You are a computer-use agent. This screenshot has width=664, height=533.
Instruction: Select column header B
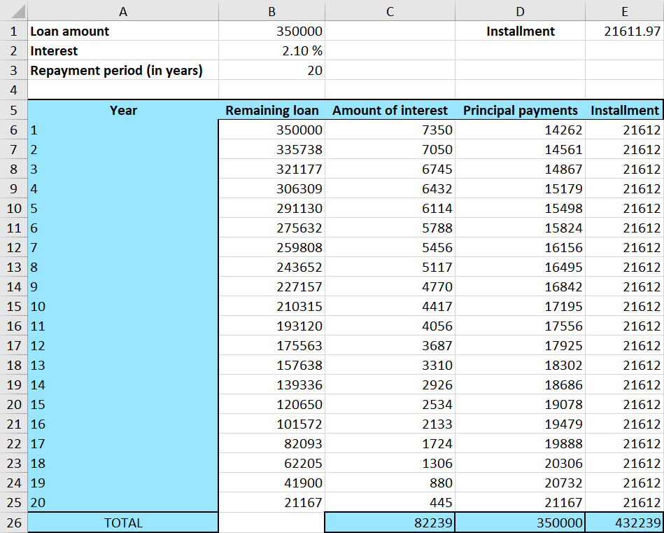coord(271,10)
